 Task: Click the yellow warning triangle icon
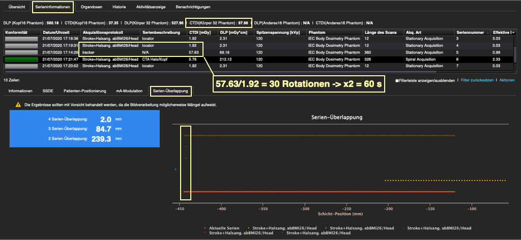[18, 105]
